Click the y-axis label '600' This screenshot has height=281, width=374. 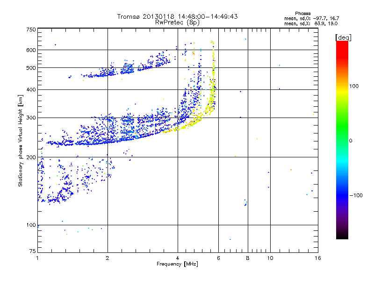[x=31, y=50]
